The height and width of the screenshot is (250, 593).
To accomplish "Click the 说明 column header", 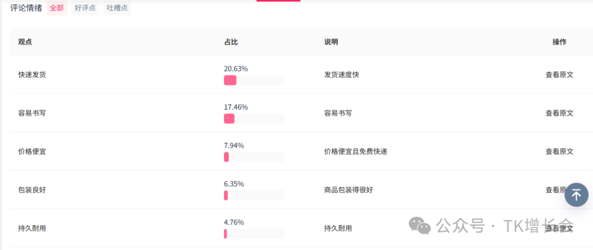I will click(331, 42).
